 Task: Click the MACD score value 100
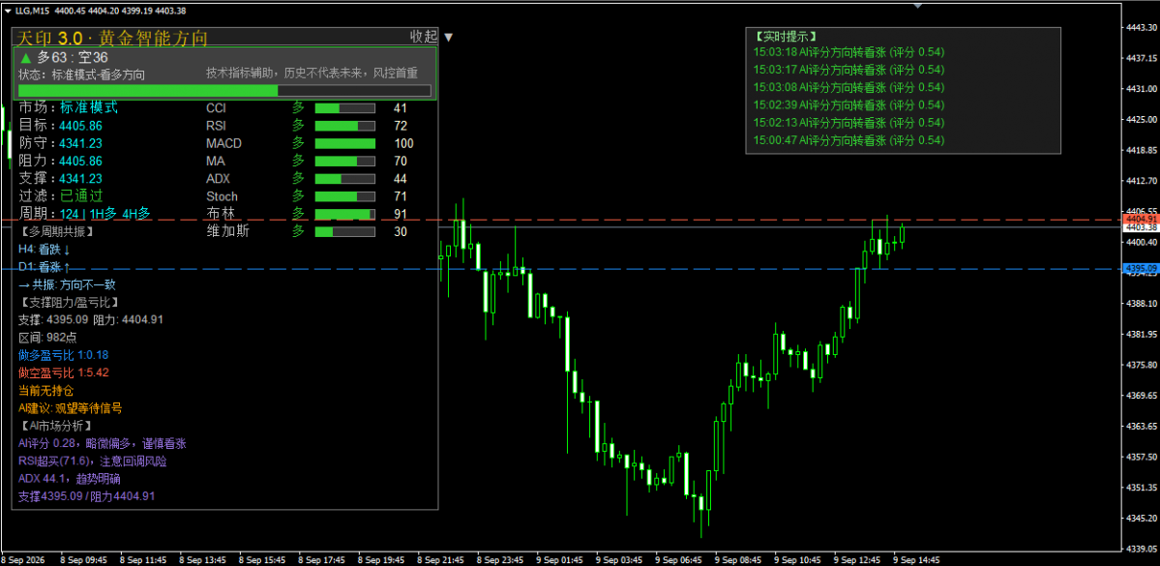[404, 143]
